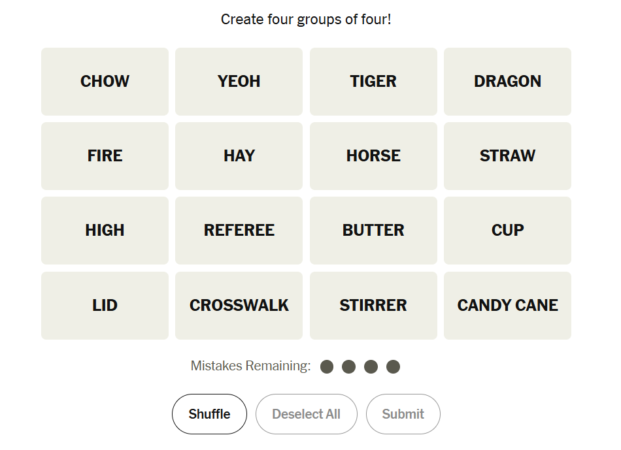Select the HIGH tile
Image resolution: width=621 pixels, height=450 pixels.
(x=105, y=231)
